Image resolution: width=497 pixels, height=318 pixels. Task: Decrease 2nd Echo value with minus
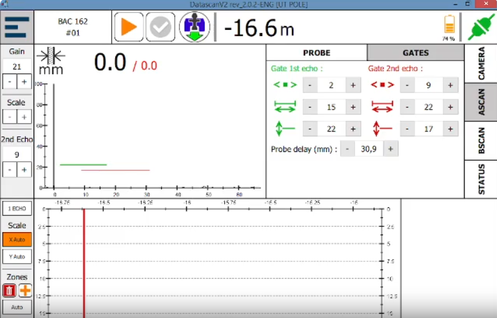[x=9, y=169]
